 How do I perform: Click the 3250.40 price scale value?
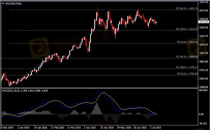coord(204,28)
